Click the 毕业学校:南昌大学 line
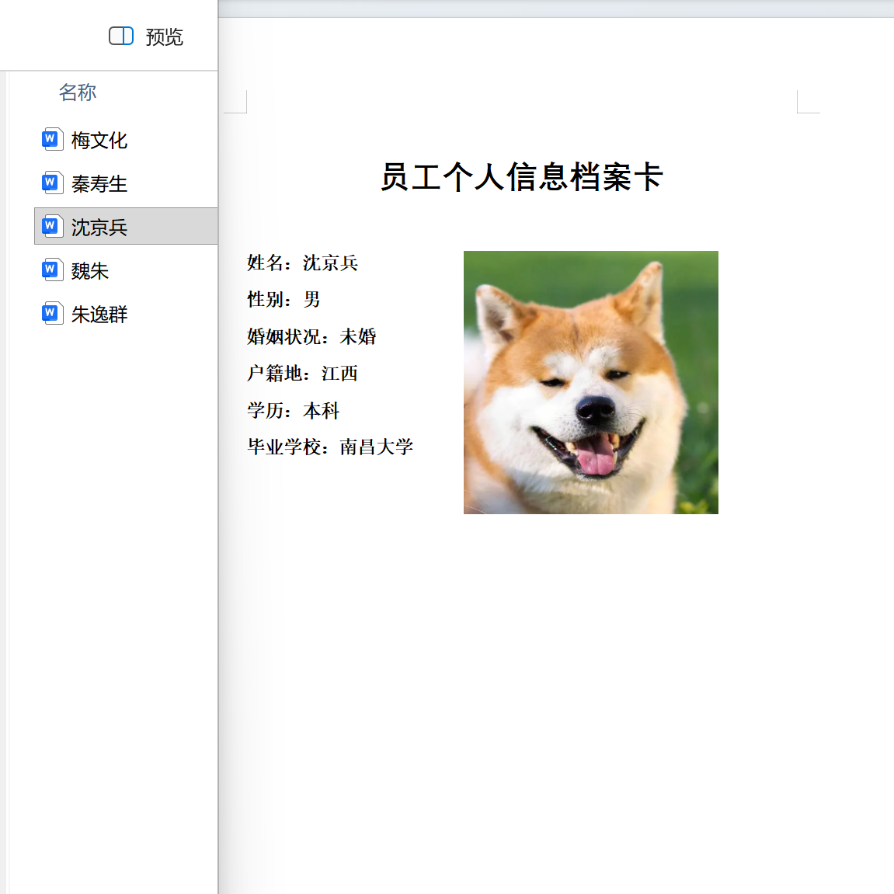894x894 pixels. [330, 447]
